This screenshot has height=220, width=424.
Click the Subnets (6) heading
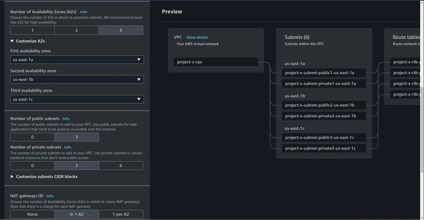click(x=297, y=37)
